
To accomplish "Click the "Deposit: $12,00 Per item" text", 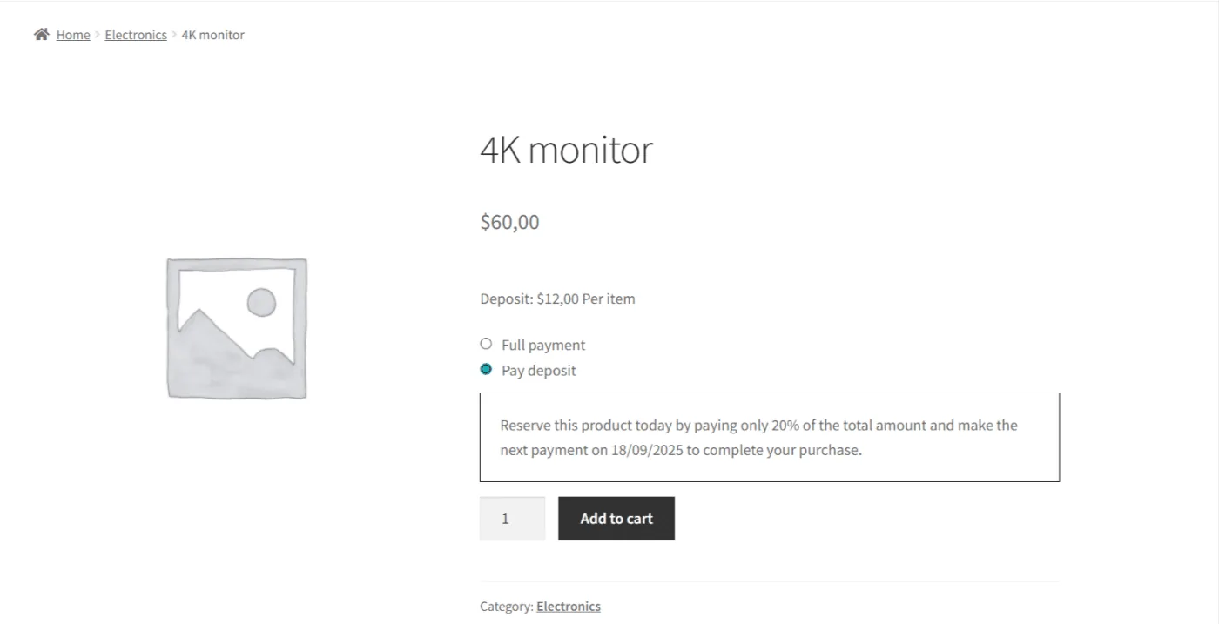I will (557, 299).
